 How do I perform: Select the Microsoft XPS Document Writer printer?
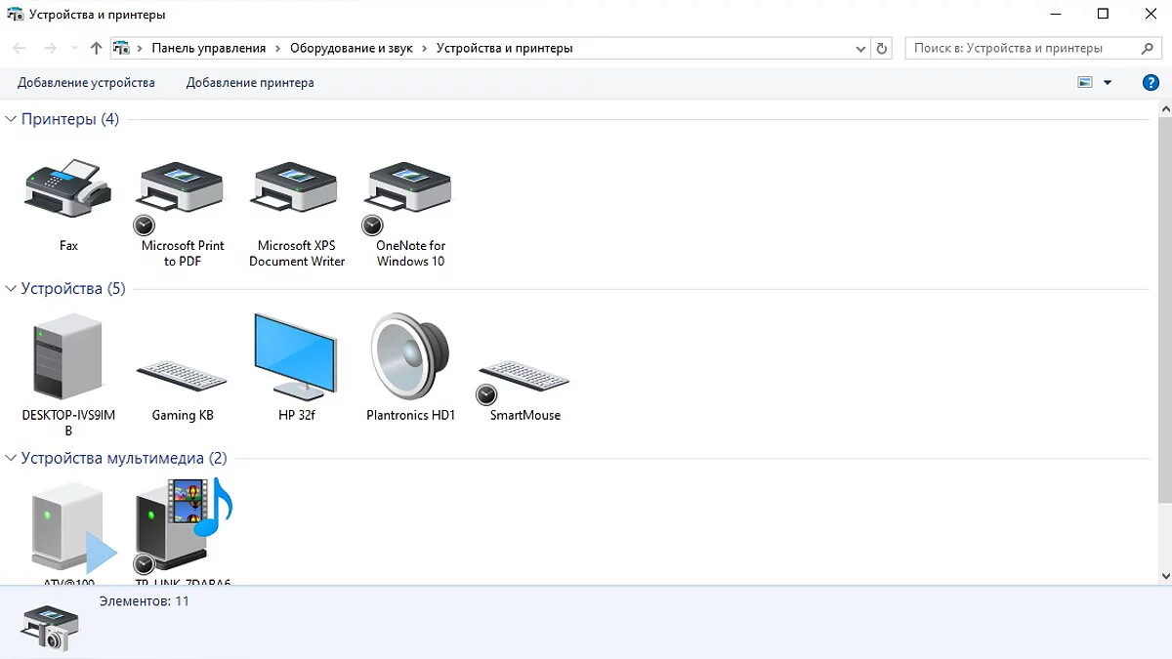(x=296, y=188)
